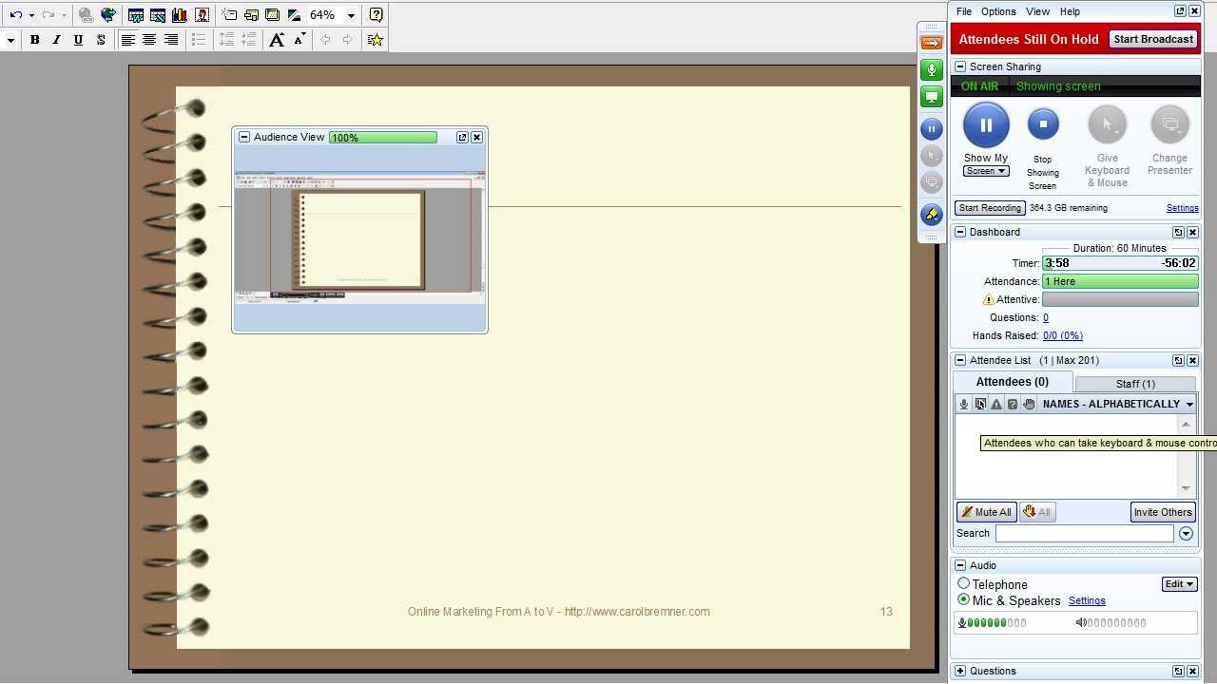Open the recording Settings link
Viewport: 1217px width, 684px height.
pos(1182,208)
